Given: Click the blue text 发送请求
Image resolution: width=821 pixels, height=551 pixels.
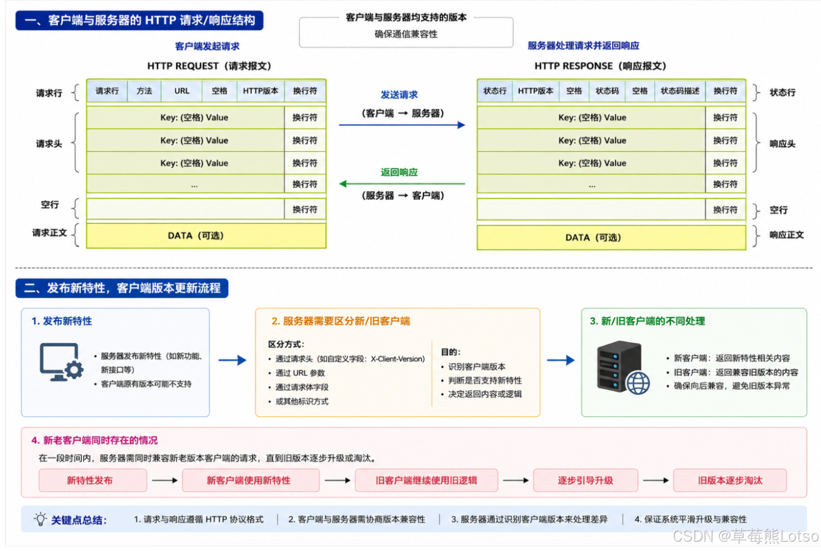Looking at the screenshot, I should (x=399, y=94).
